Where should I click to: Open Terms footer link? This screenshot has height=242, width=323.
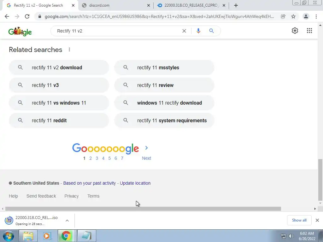tap(93, 196)
